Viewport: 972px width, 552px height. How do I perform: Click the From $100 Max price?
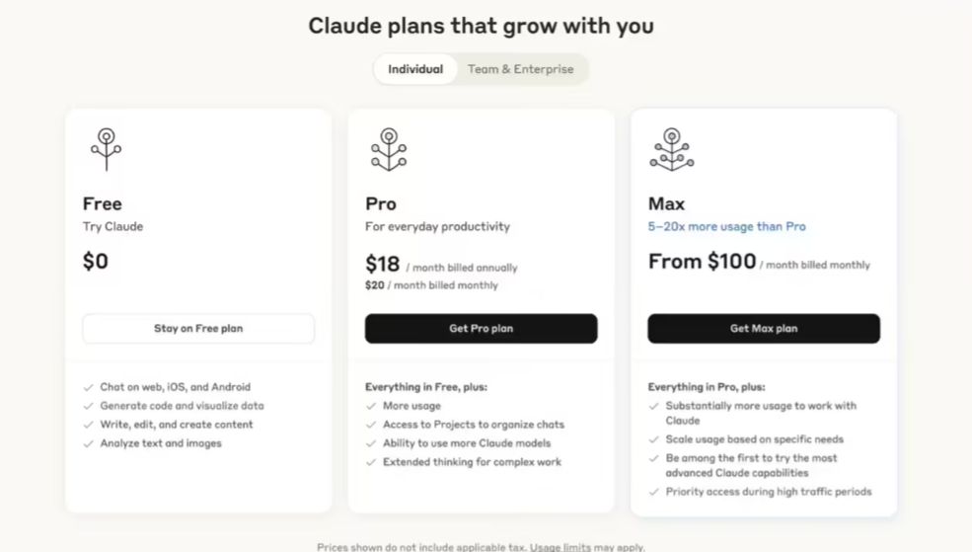point(702,262)
